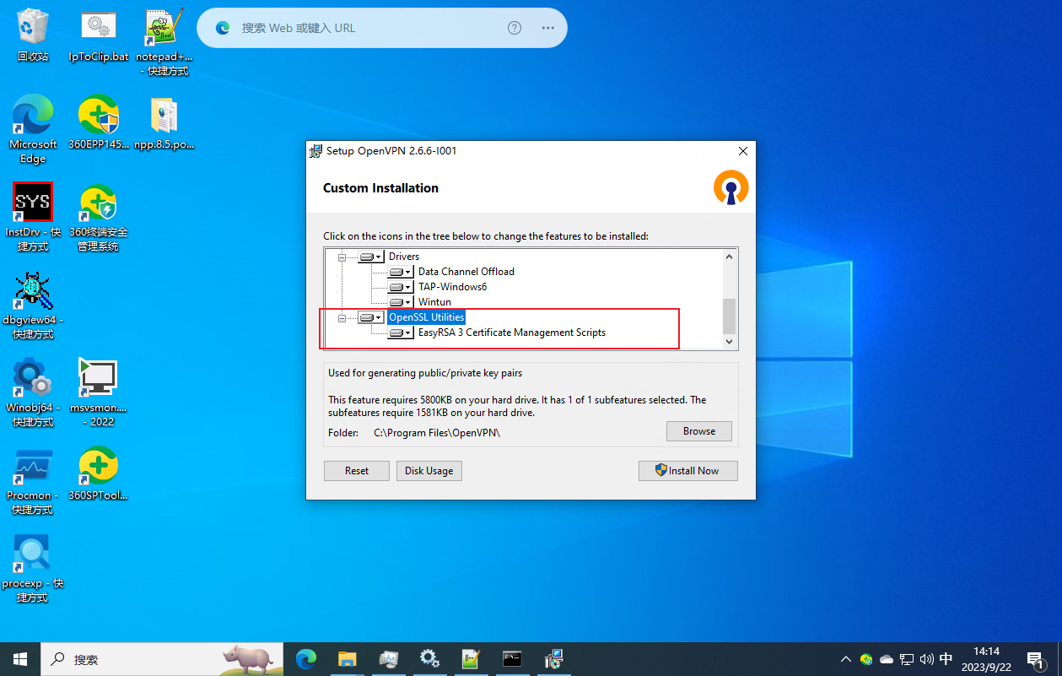The height and width of the screenshot is (676, 1062).
Task: Click the taskbar clock showing 14:14
Action: pos(986,659)
